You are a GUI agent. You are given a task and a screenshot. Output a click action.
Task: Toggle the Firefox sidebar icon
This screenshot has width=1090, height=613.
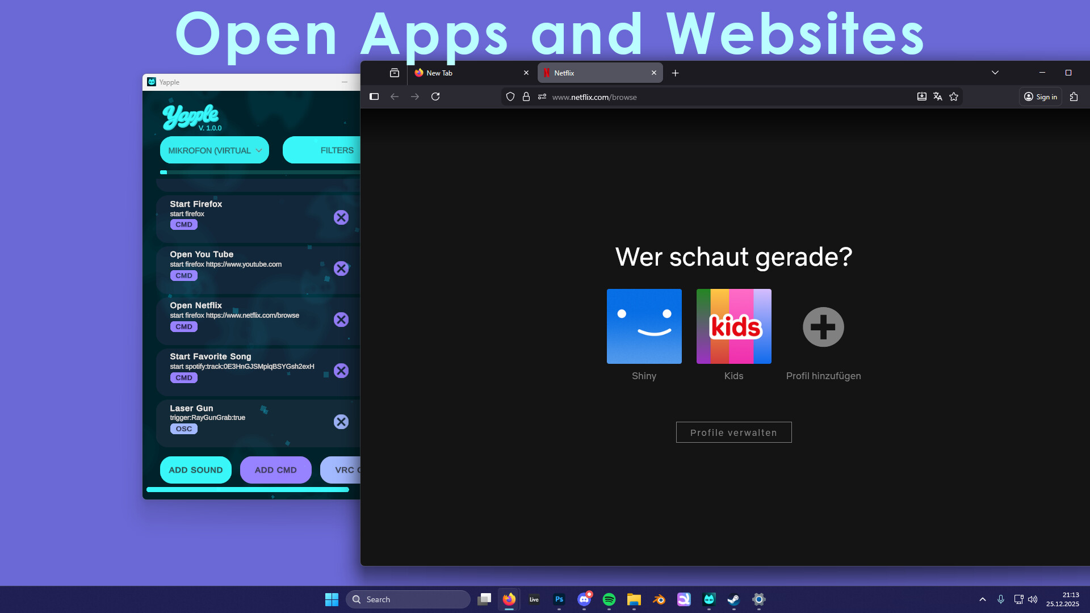click(x=374, y=96)
